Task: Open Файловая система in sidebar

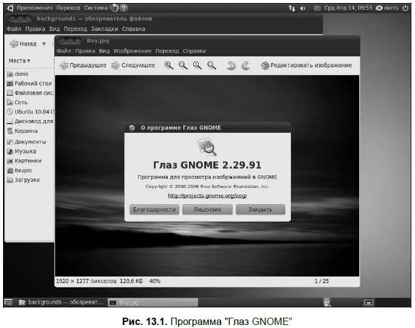Action: (30, 93)
